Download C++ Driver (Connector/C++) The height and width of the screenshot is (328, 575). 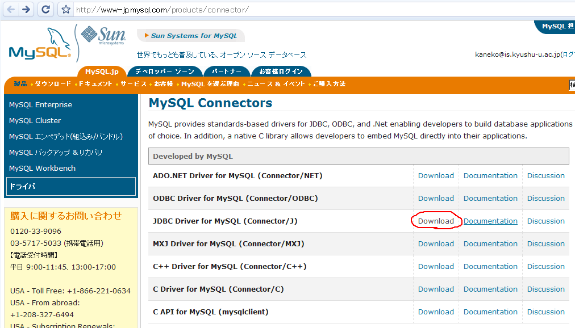[436, 267]
